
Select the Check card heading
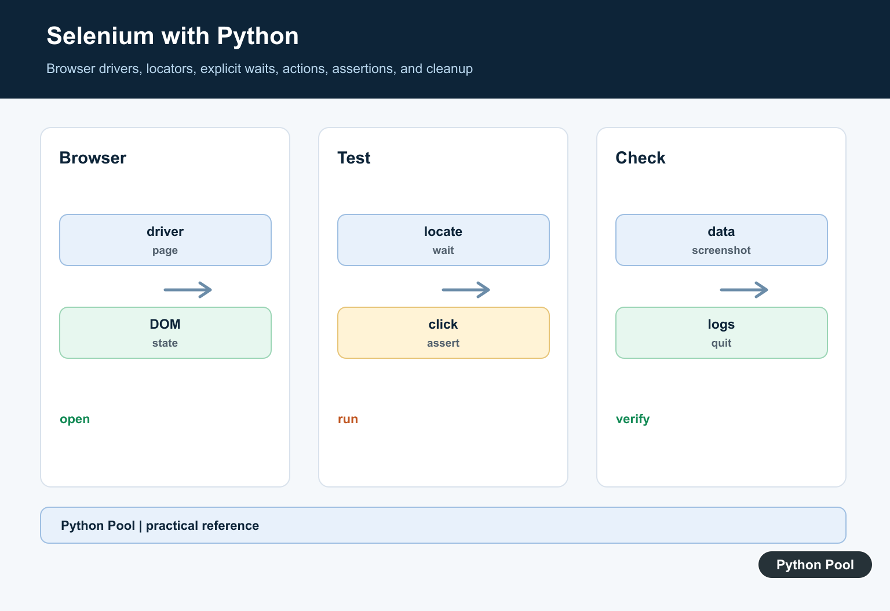click(640, 158)
